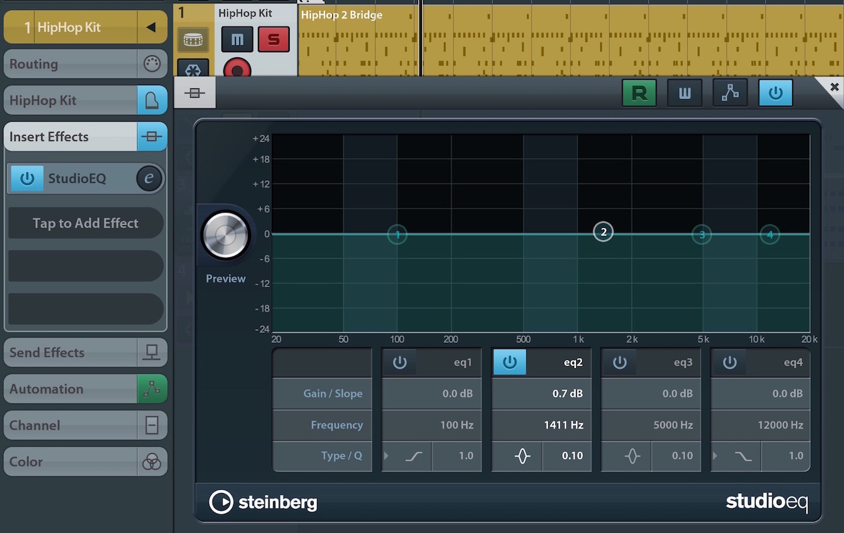Click the steinberg logo
This screenshot has width=844, height=533.
coord(263,502)
